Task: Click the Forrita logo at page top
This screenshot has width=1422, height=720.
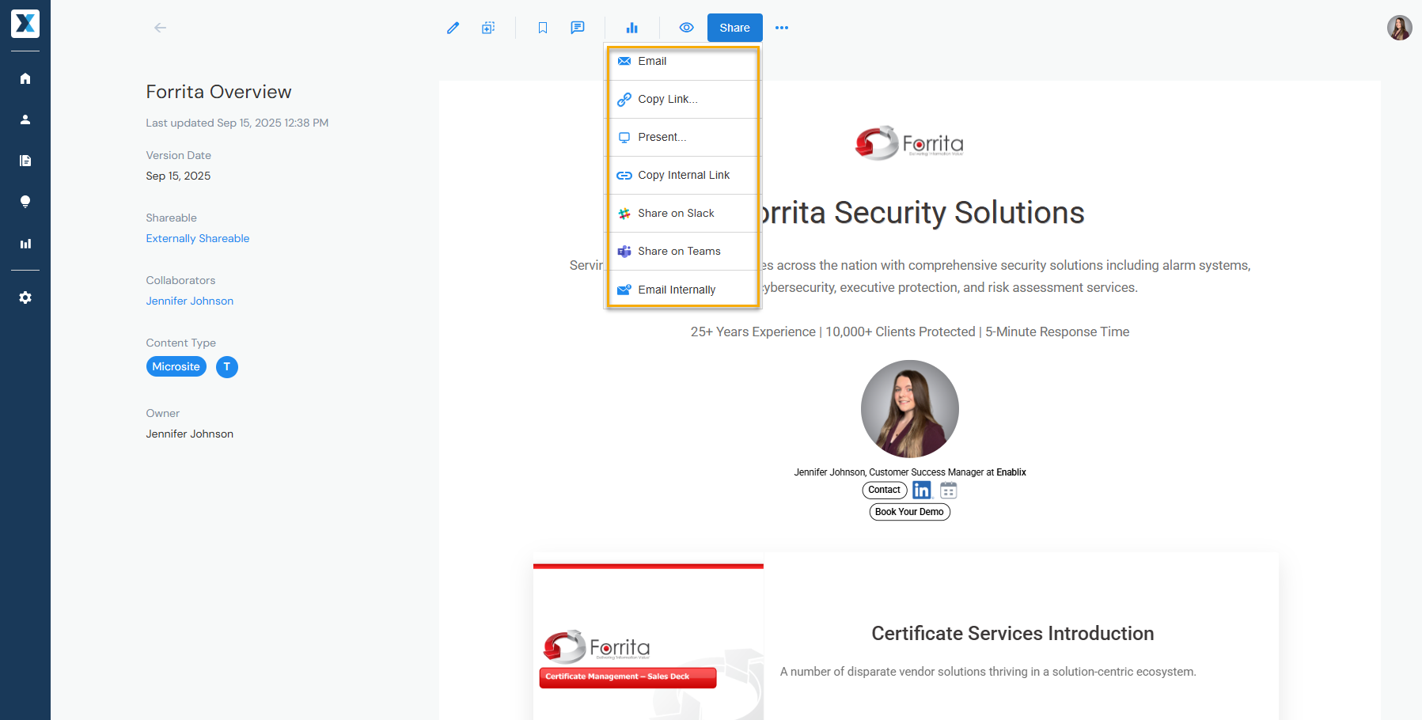Action: [909, 143]
